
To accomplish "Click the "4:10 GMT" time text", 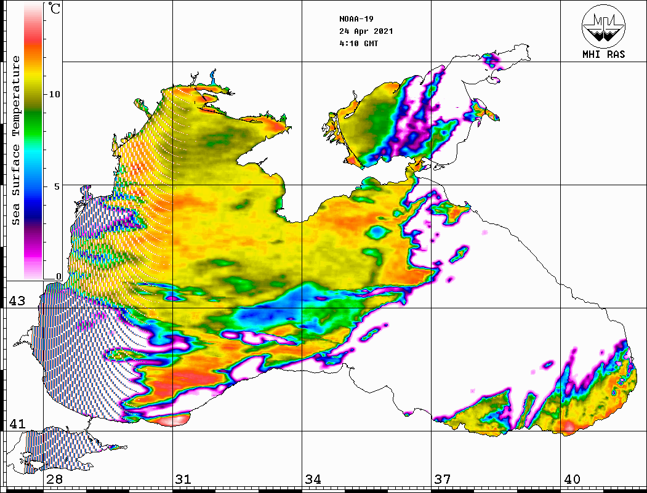I will [x=358, y=43].
